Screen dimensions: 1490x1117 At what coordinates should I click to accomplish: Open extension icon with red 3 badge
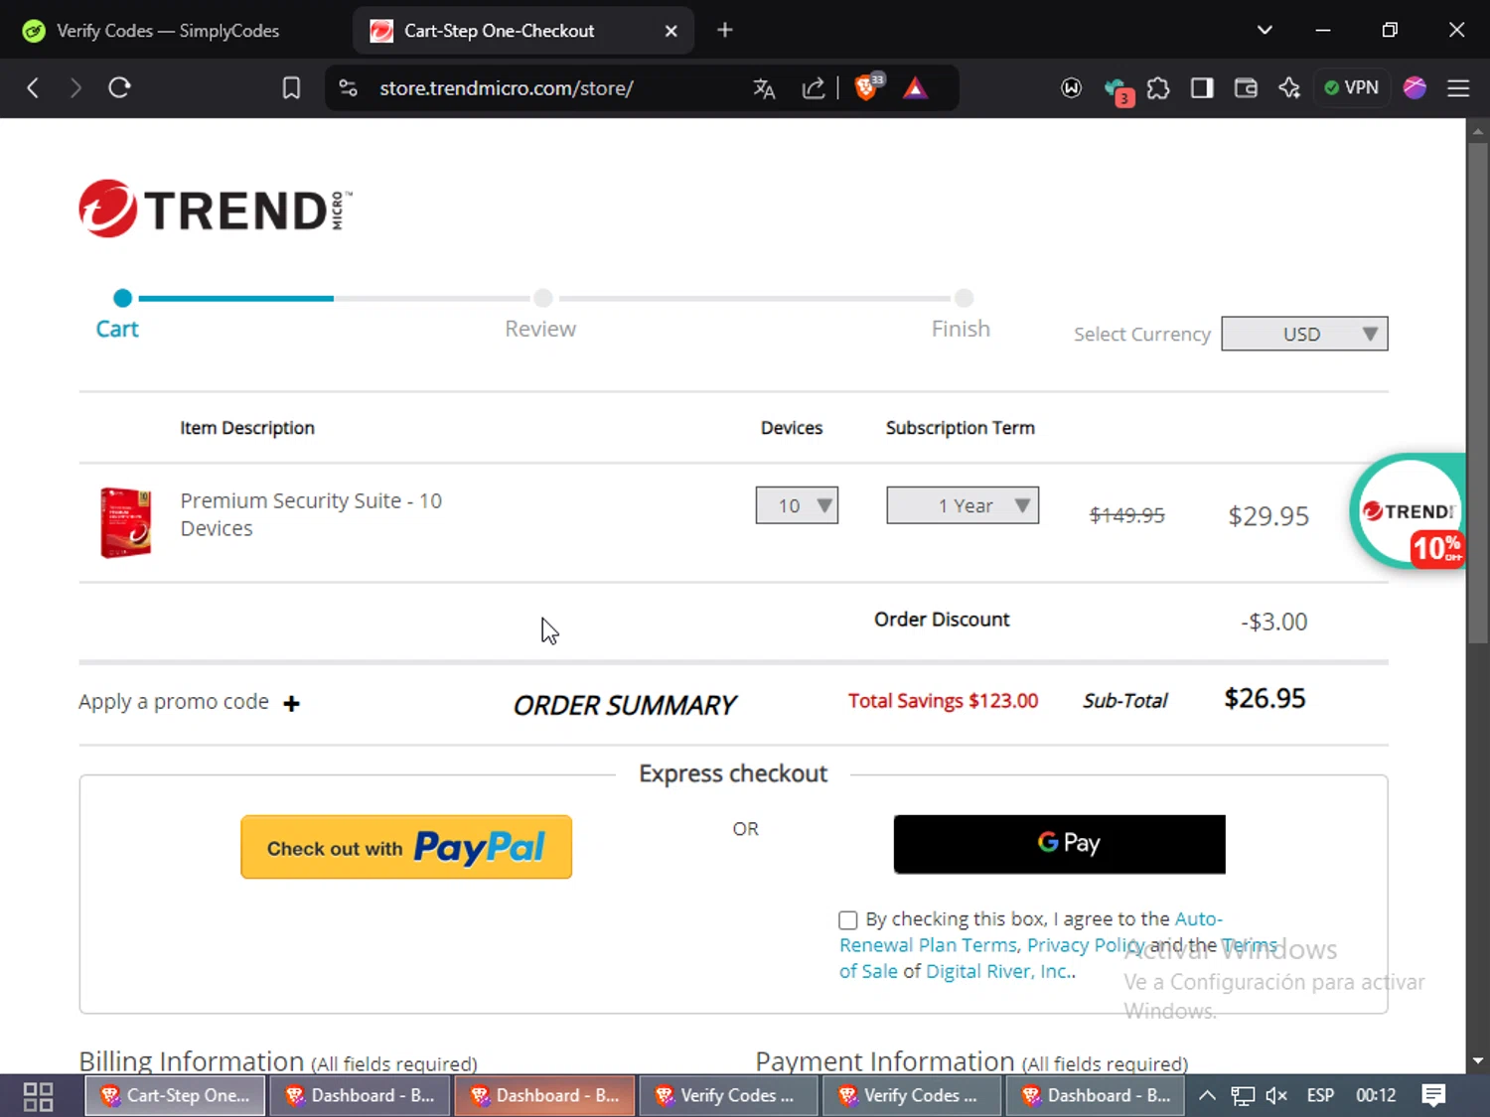point(1117,90)
